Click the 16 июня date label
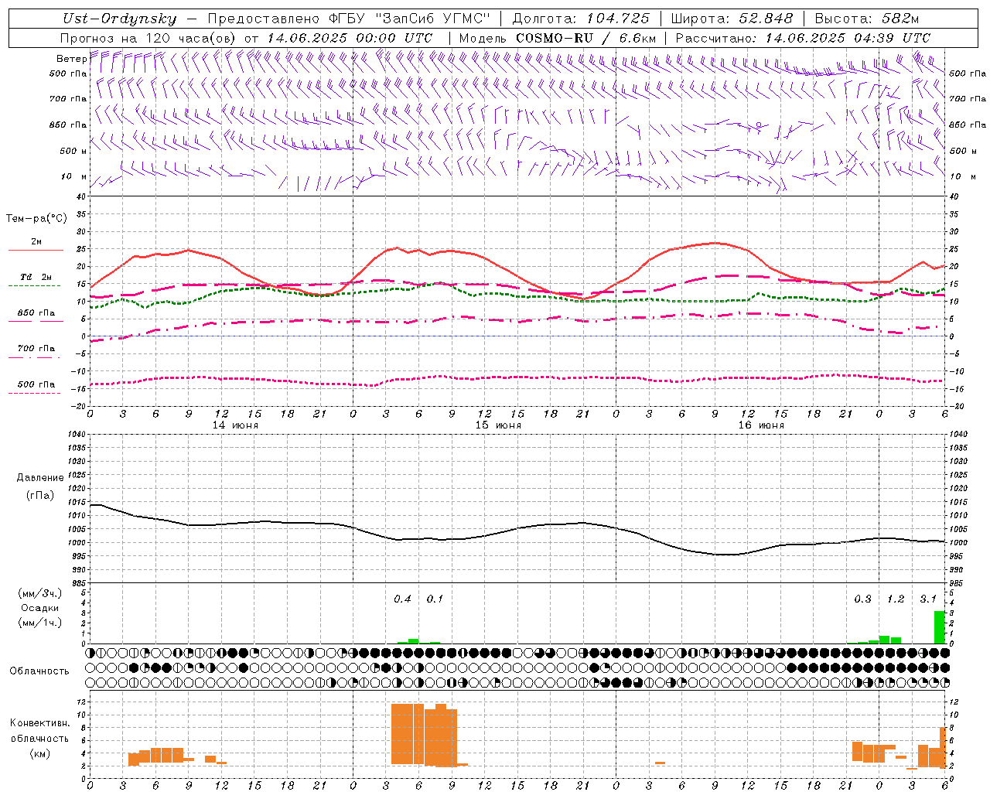990x792 pixels. 761,425
